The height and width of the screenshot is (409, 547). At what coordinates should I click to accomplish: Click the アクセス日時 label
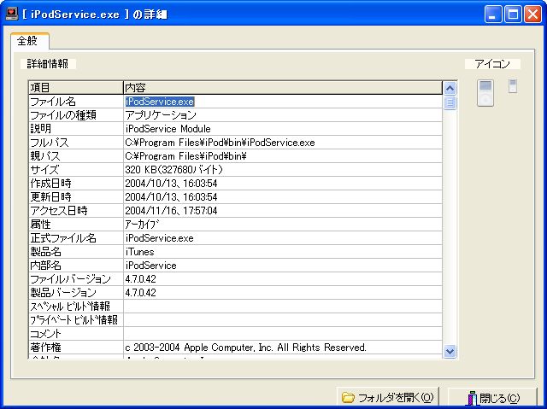click(x=59, y=210)
